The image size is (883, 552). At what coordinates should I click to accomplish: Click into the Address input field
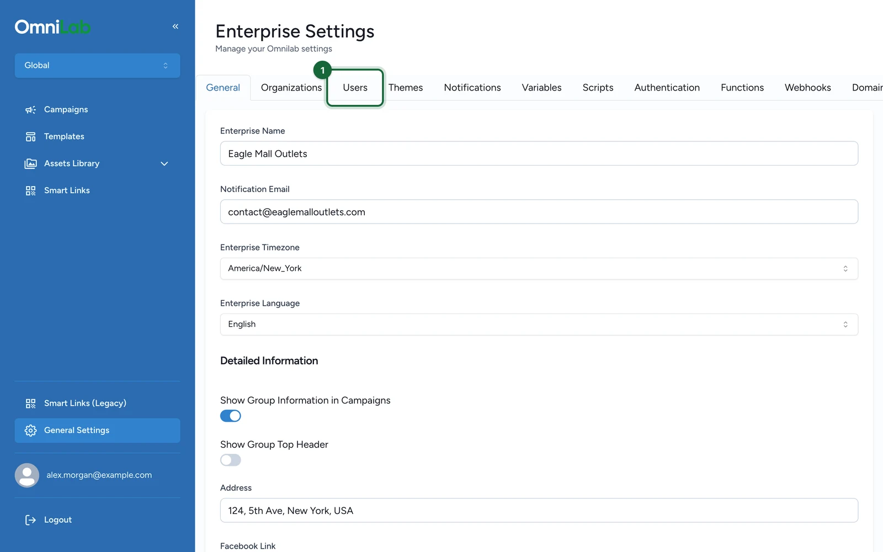(539, 511)
